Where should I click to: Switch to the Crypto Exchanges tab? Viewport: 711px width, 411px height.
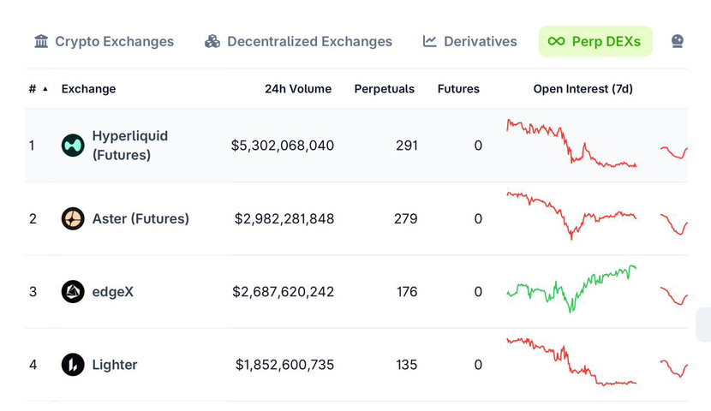114,41
